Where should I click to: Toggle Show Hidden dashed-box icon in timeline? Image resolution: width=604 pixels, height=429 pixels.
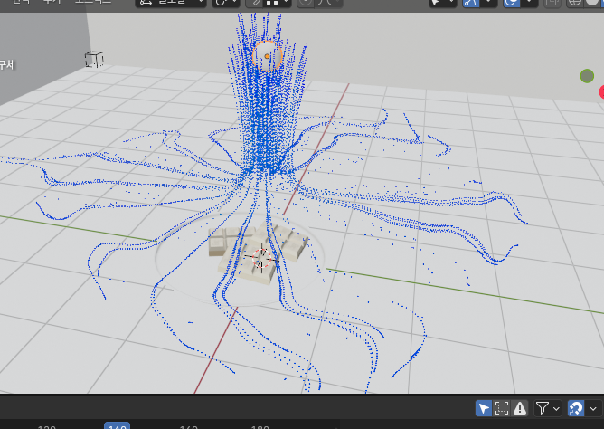(503, 408)
